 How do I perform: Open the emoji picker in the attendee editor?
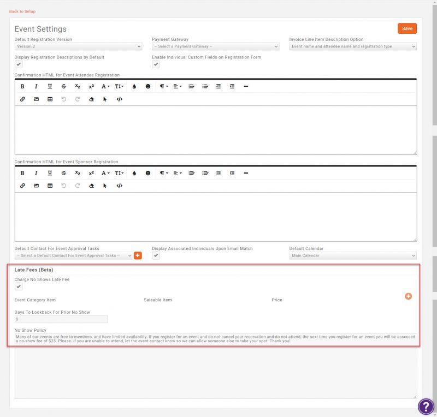tap(149, 86)
